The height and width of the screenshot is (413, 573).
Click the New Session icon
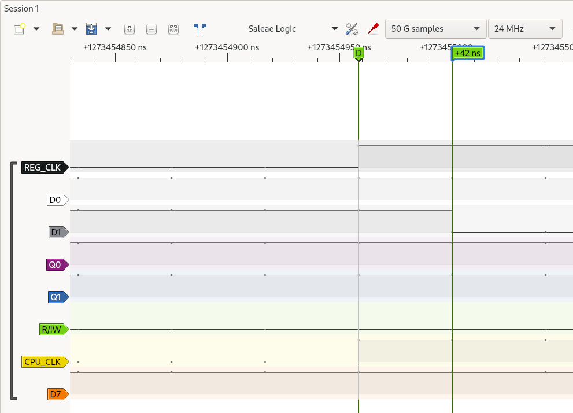tap(20, 29)
